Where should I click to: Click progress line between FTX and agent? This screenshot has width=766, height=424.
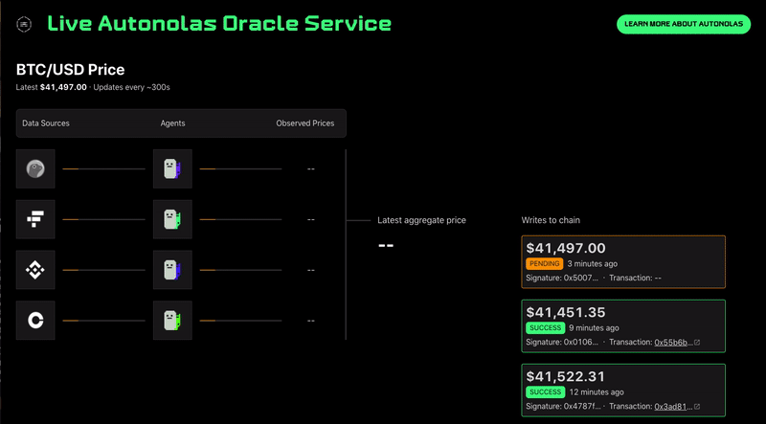(103, 219)
